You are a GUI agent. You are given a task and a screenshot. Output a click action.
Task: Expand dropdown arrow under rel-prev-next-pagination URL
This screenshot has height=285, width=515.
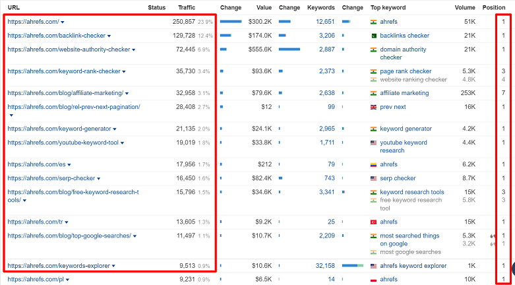11,115
